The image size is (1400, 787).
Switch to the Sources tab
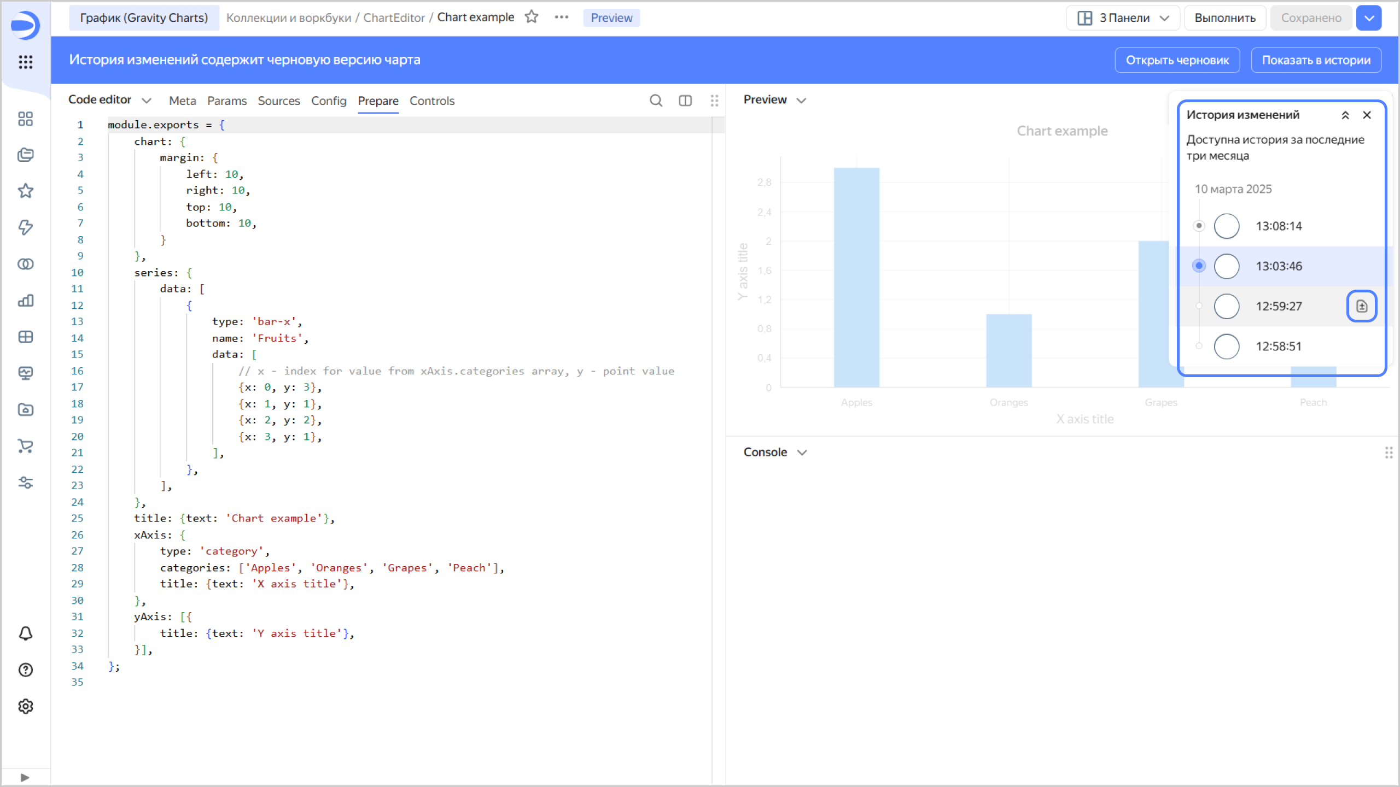tap(279, 101)
